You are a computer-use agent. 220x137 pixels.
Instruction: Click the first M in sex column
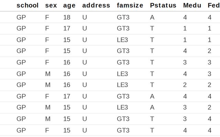coord(48,74)
